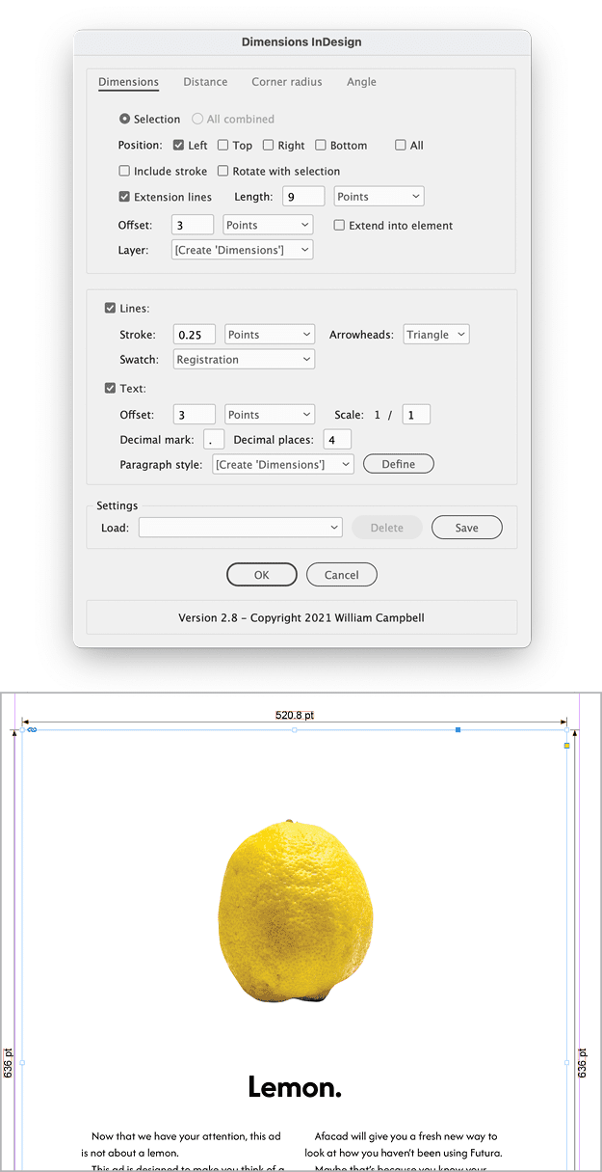602x1172 pixels.
Task: Click the Save settings button
Action: [467, 528]
